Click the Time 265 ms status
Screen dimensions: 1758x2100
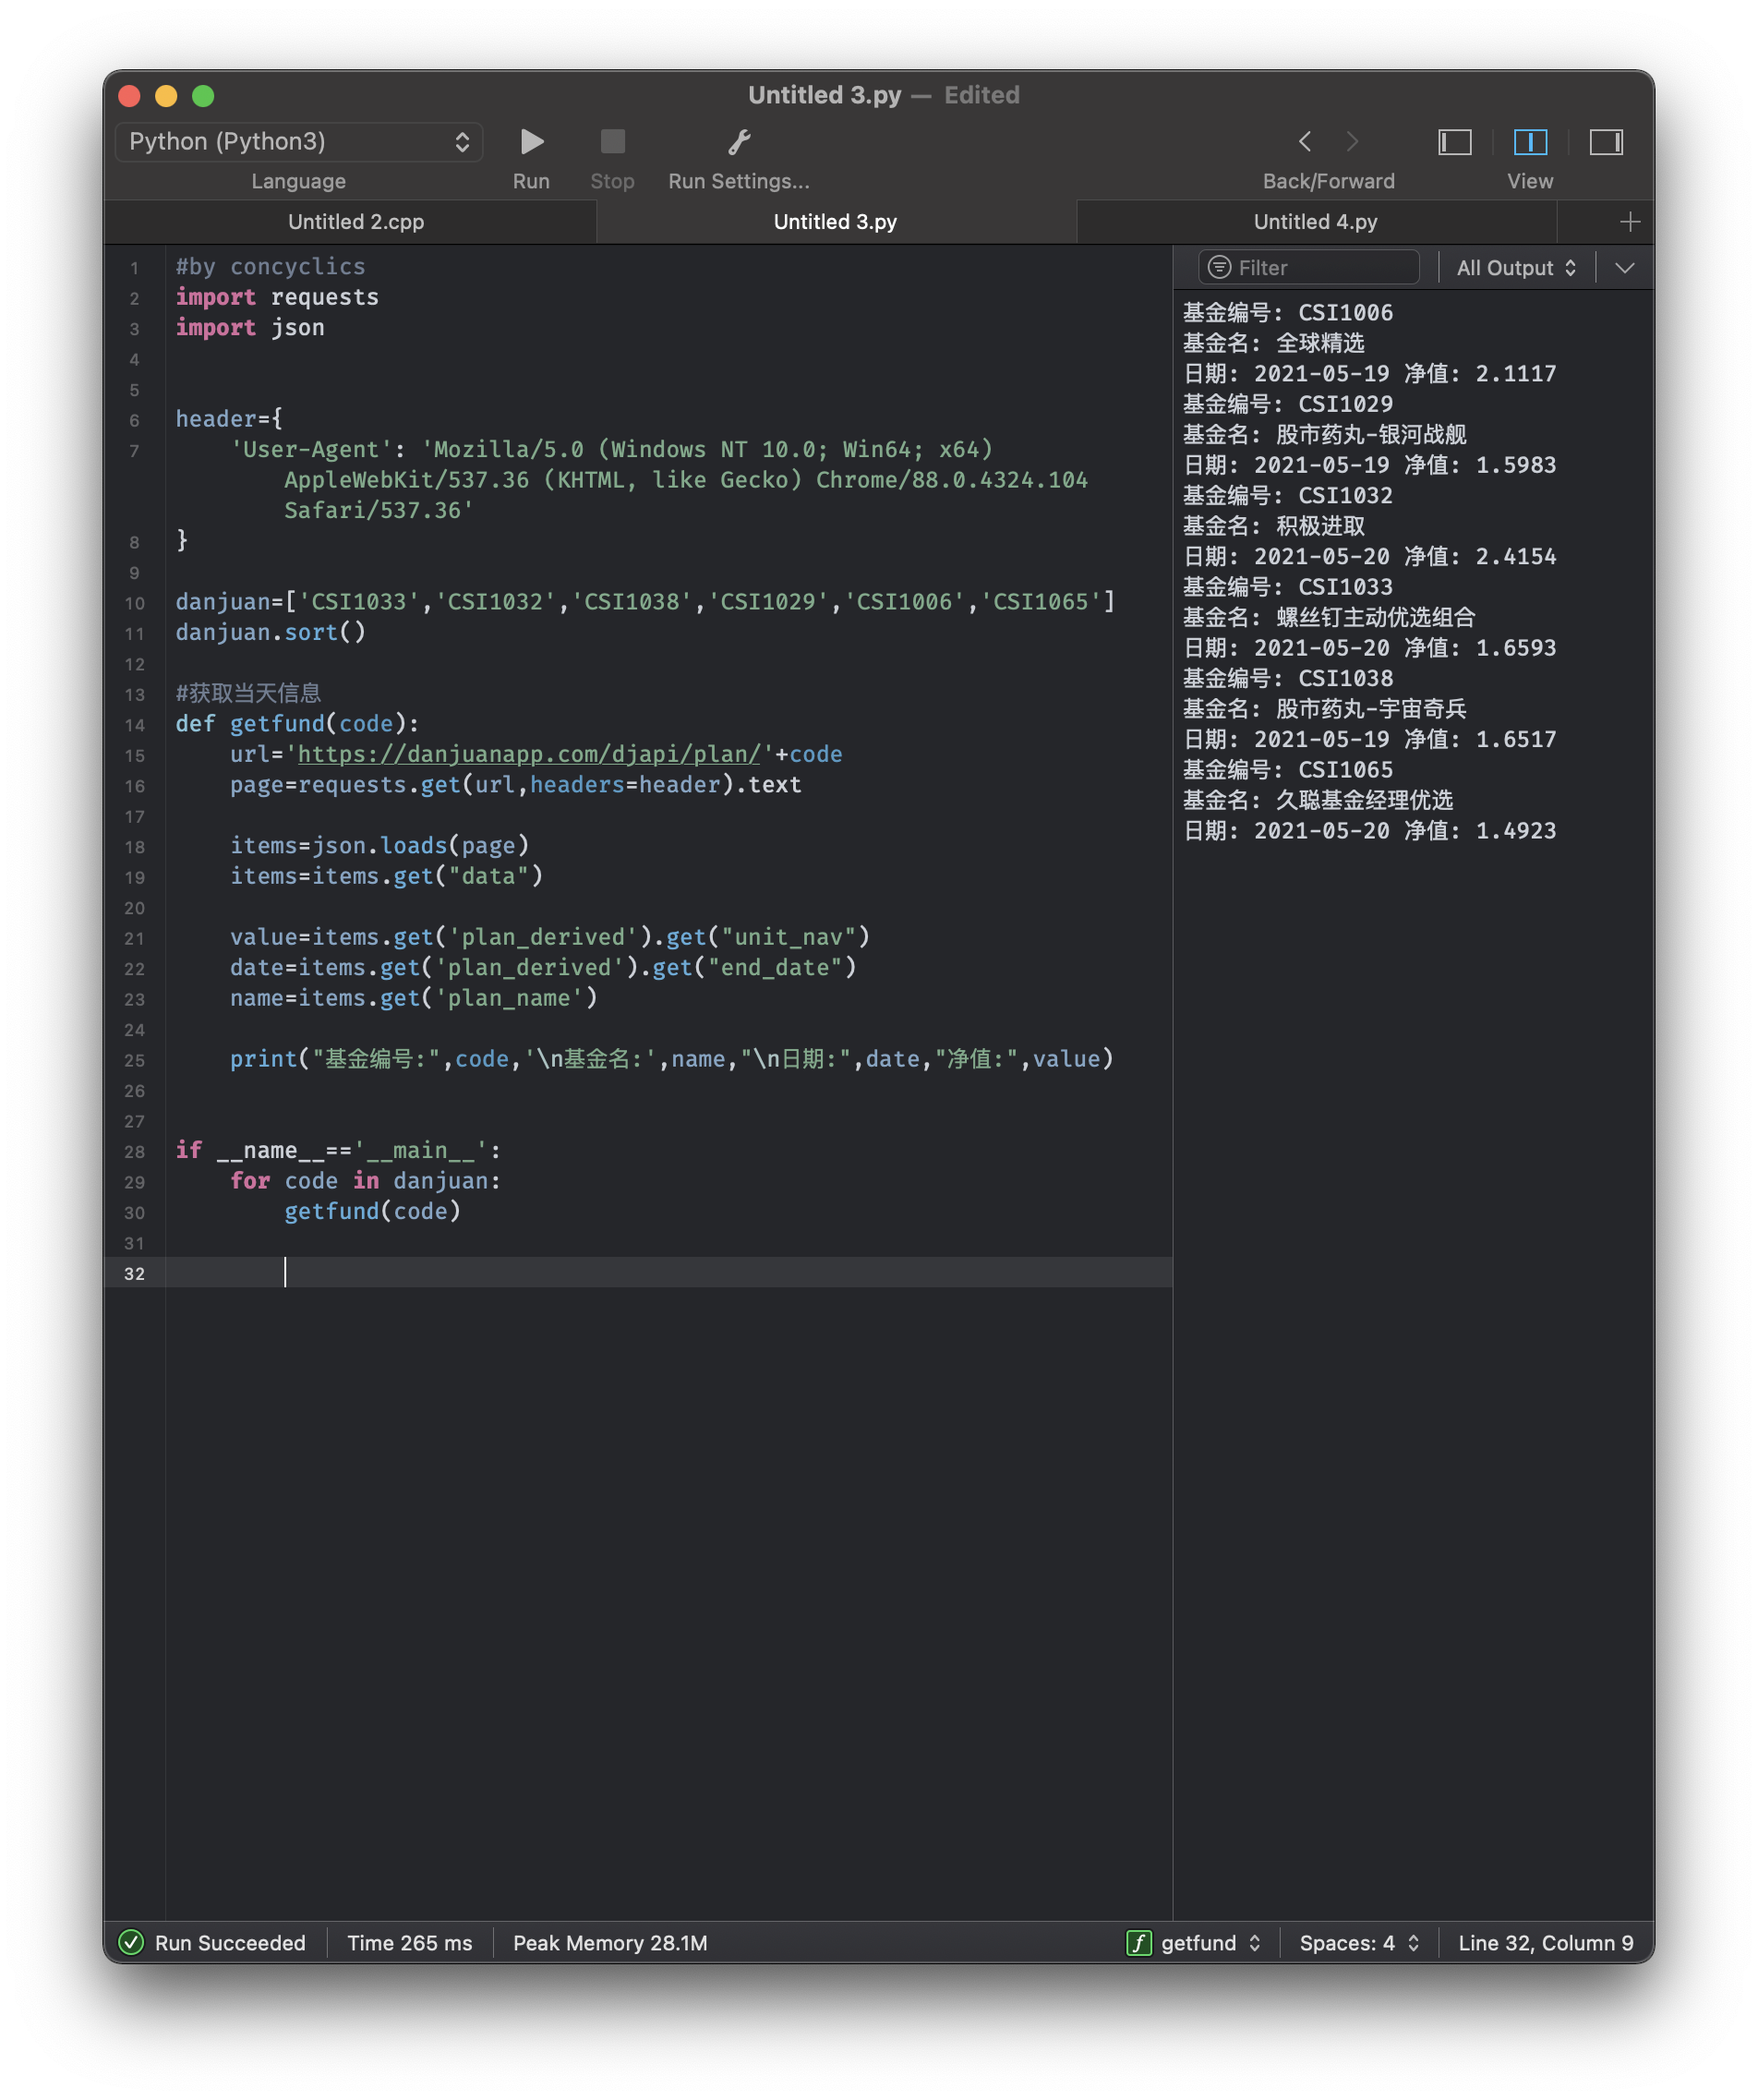point(409,1943)
